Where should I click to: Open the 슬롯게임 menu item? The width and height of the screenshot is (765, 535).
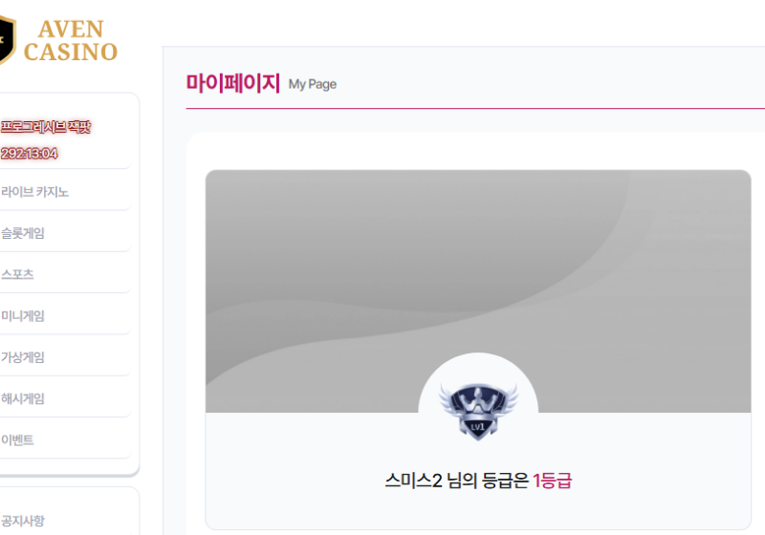point(22,233)
